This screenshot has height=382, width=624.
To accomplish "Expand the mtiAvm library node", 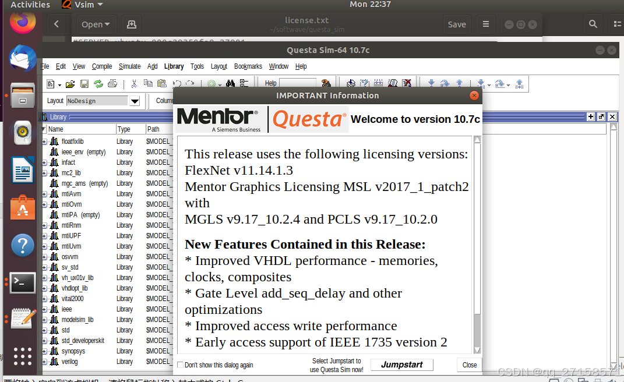I will pos(44,194).
